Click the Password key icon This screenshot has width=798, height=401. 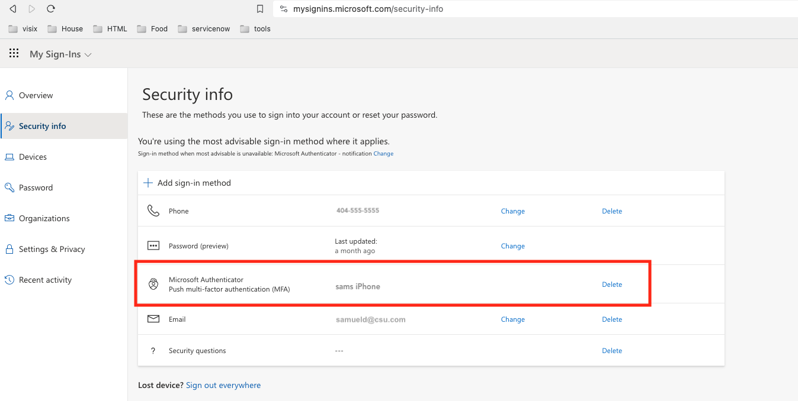(x=9, y=187)
